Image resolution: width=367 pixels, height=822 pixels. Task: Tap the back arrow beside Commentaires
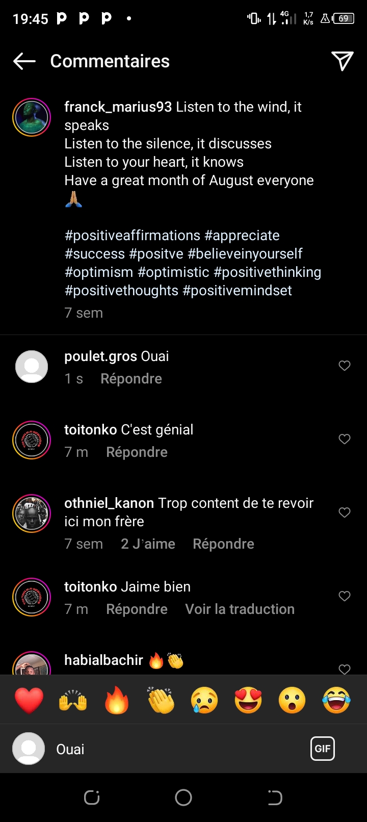24,62
